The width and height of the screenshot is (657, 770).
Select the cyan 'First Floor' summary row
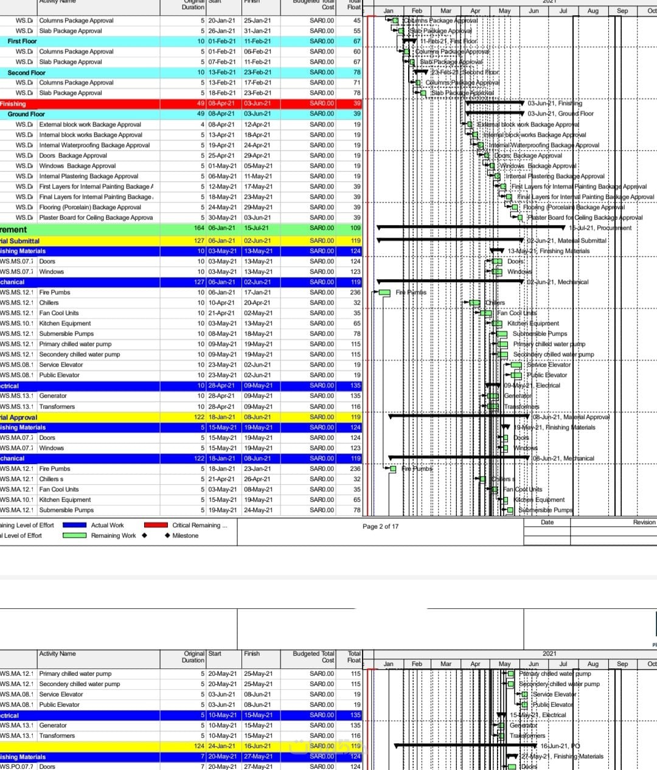(181, 41)
